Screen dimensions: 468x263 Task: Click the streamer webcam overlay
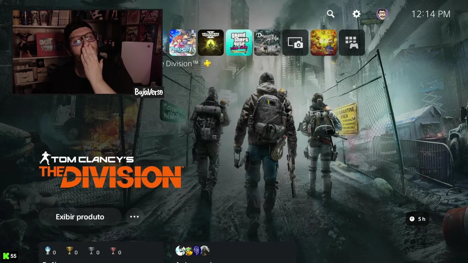[88, 52]
